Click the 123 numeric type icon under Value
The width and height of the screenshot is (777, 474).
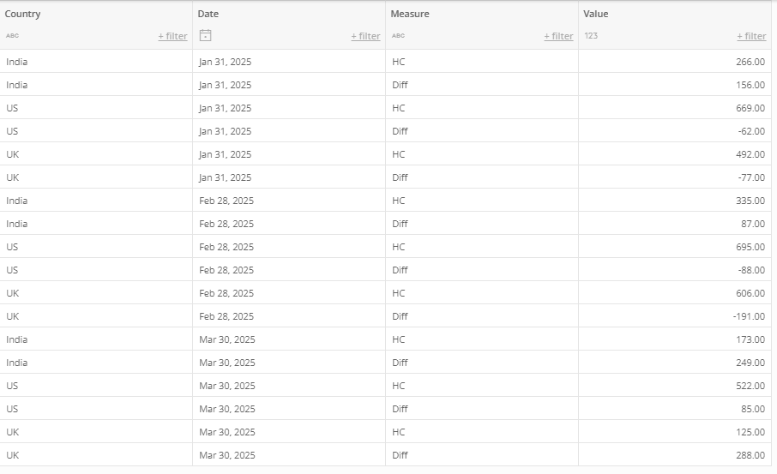(591, 36)
